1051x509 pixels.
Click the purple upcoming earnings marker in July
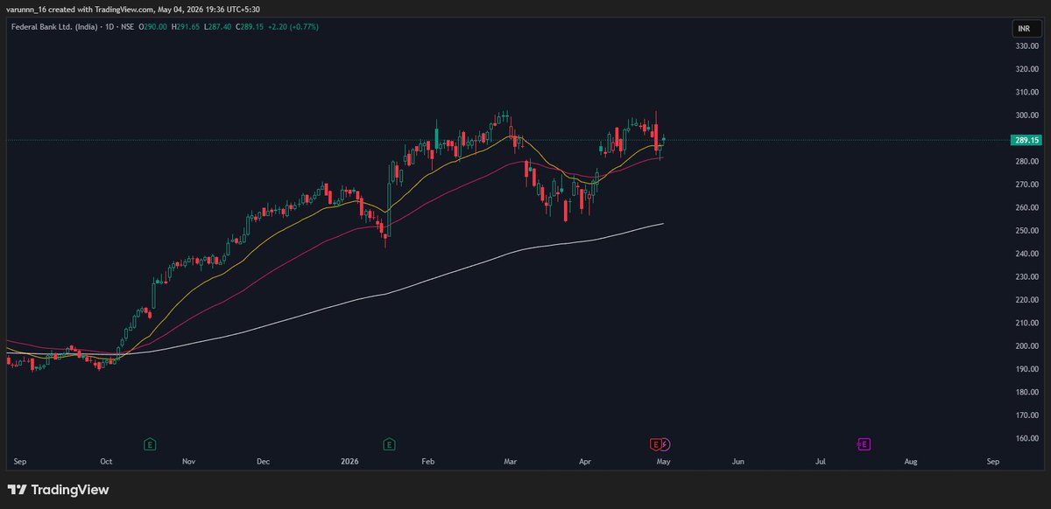(864, 444)
